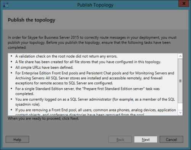Select the validation check on root node item

[x=66, y=56]
